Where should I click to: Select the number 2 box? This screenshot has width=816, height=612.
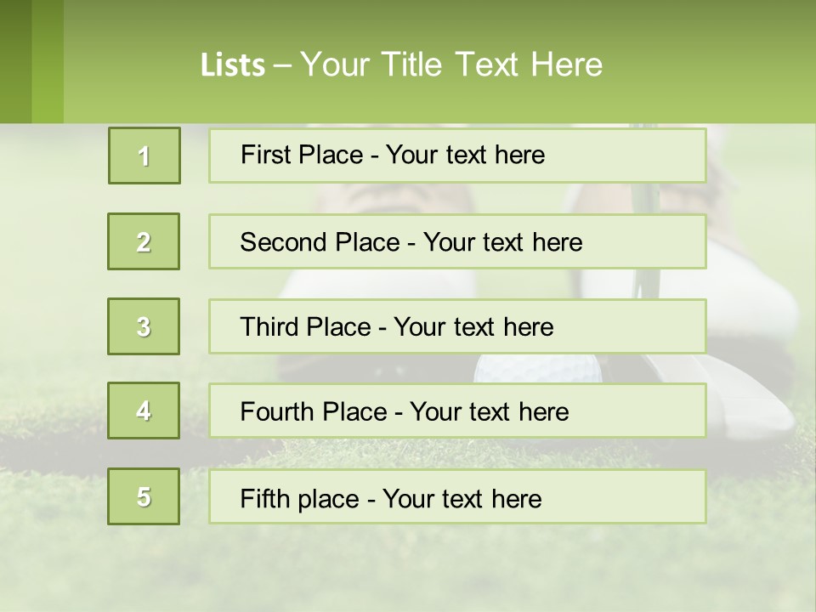144,241
